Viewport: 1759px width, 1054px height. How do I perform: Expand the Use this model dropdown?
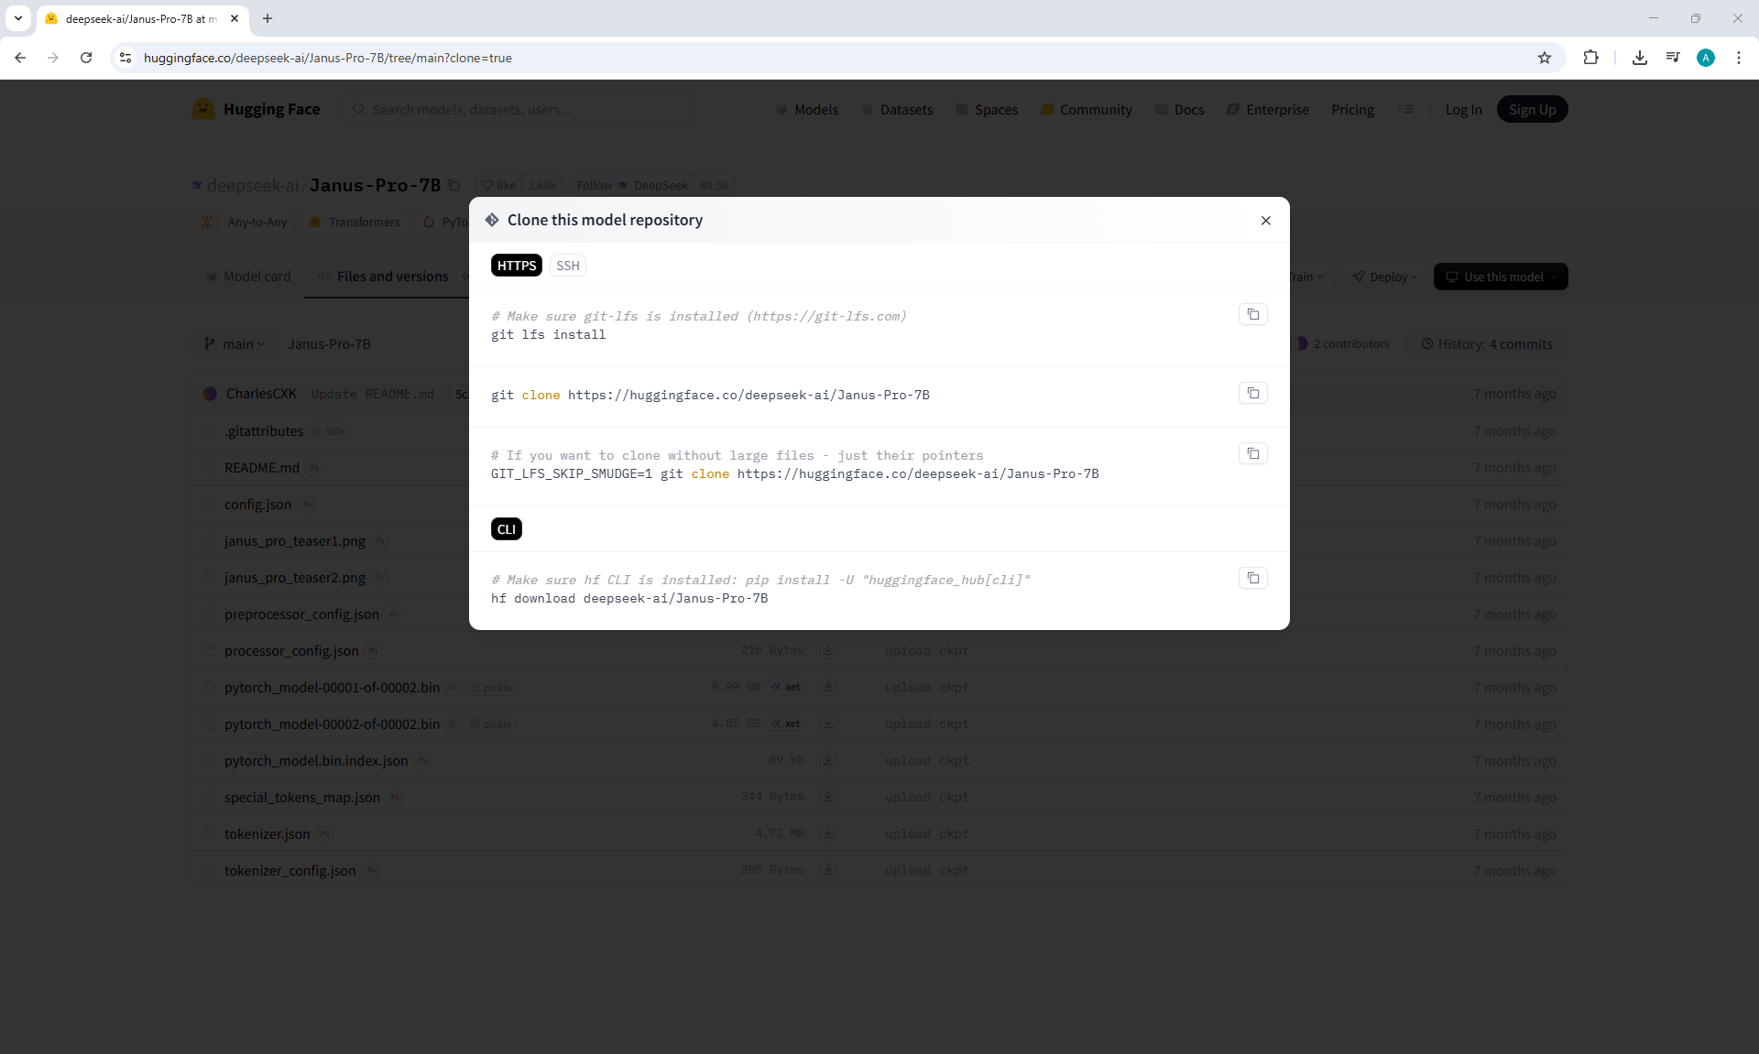click(x=1500, y=277)
